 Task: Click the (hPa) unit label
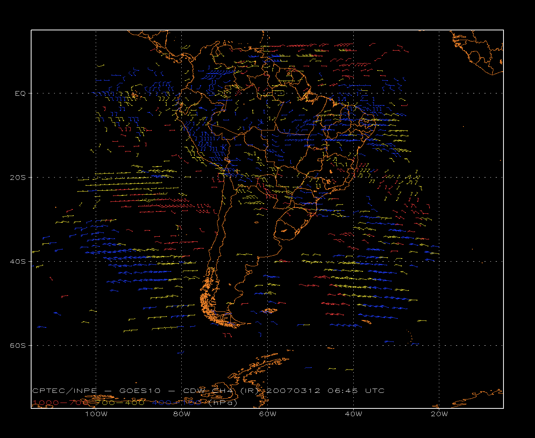click(223, 403)
